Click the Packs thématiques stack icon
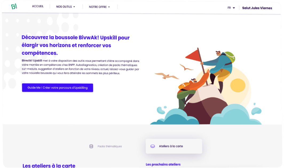Viewport: 284px width, 168px height. coord(91,146)
